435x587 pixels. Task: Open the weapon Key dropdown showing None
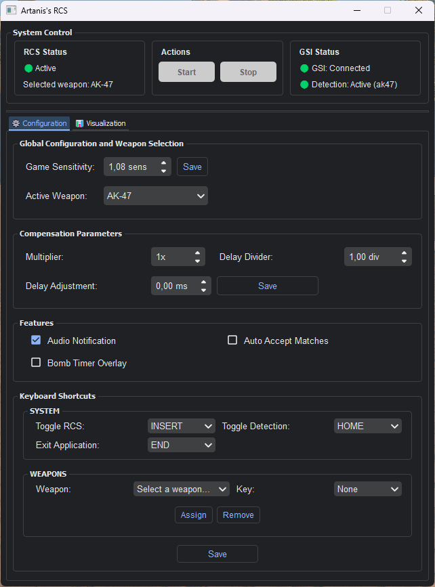[367, 489]
